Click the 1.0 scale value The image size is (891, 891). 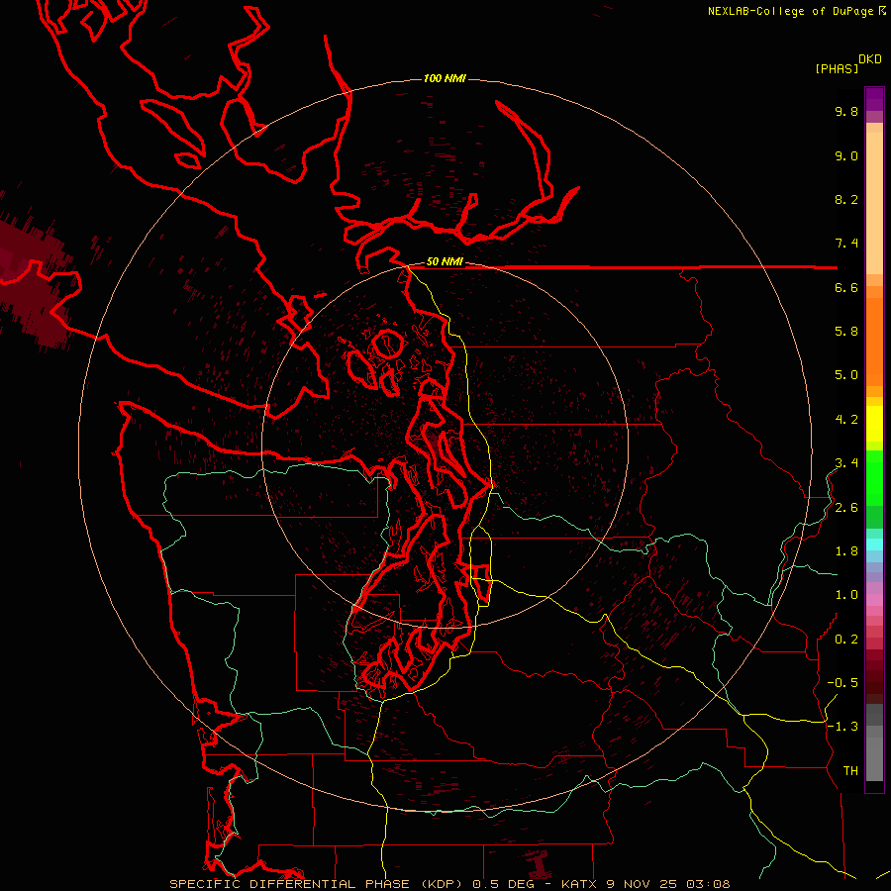click(x=846, y=595)
